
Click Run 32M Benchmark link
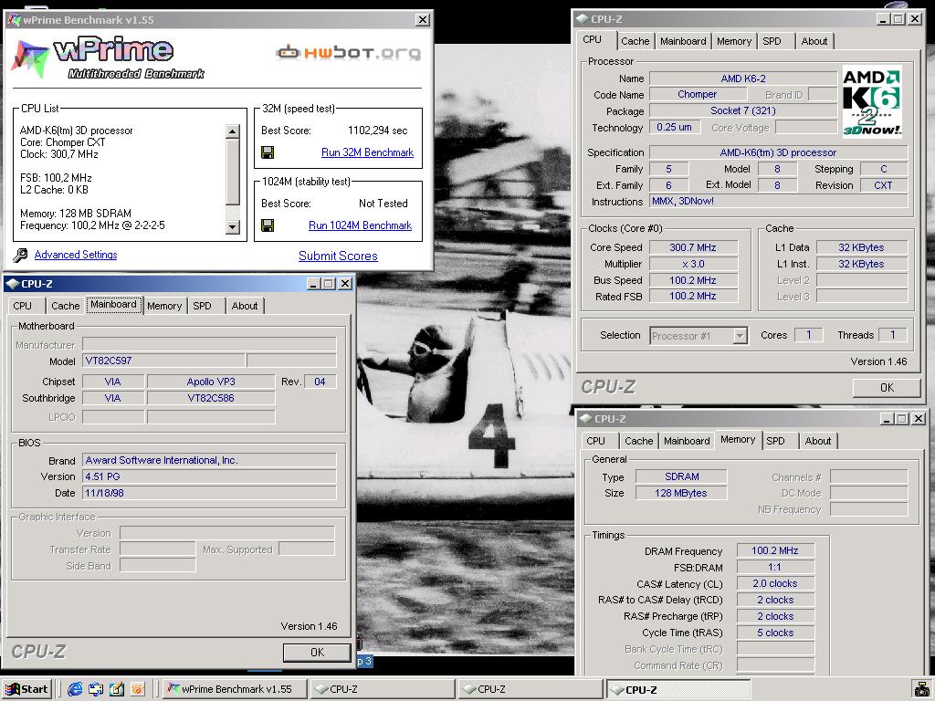[x=367, y=152]
